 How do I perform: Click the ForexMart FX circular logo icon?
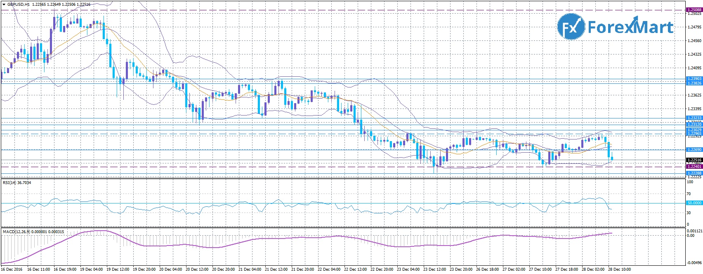[571, 27]
